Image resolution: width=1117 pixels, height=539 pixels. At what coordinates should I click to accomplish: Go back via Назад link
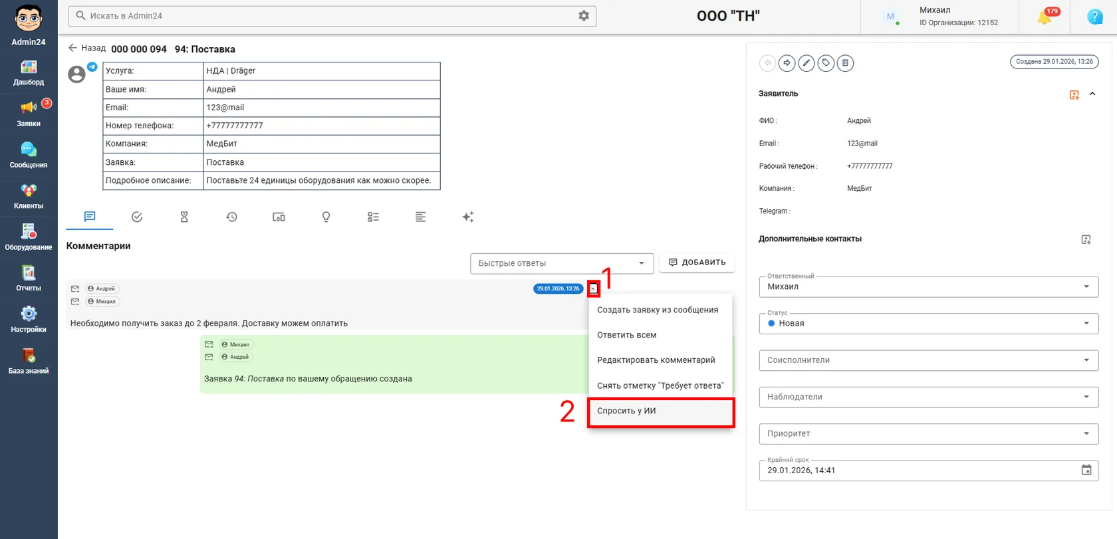pos(87,48)
